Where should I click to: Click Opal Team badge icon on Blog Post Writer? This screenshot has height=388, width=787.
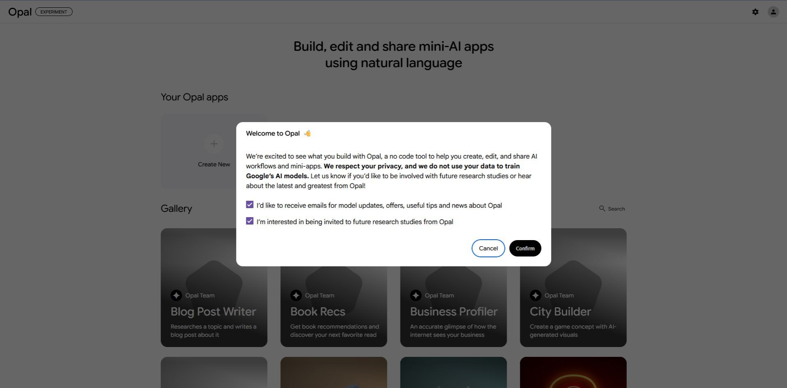pos(176,295)
